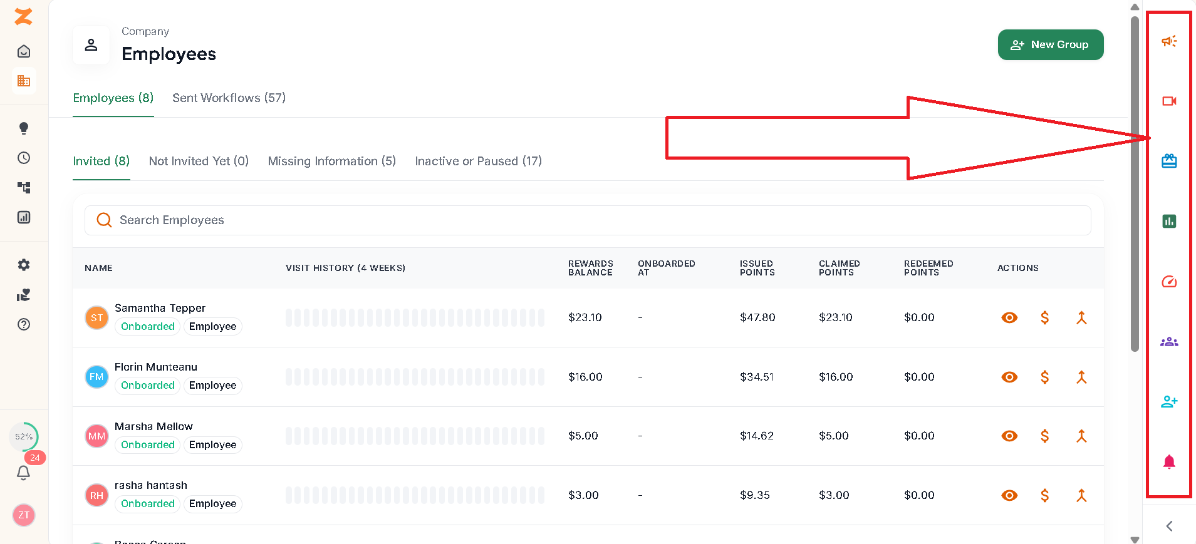This screenshot has width=1196, height=544.
Task: Click the orange logo at top left
Action: 24,17
